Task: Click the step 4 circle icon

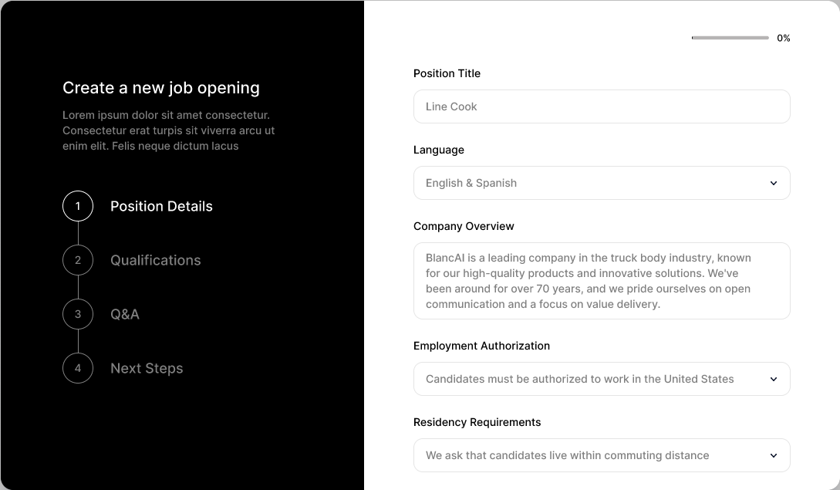Action: click(78, 368)
